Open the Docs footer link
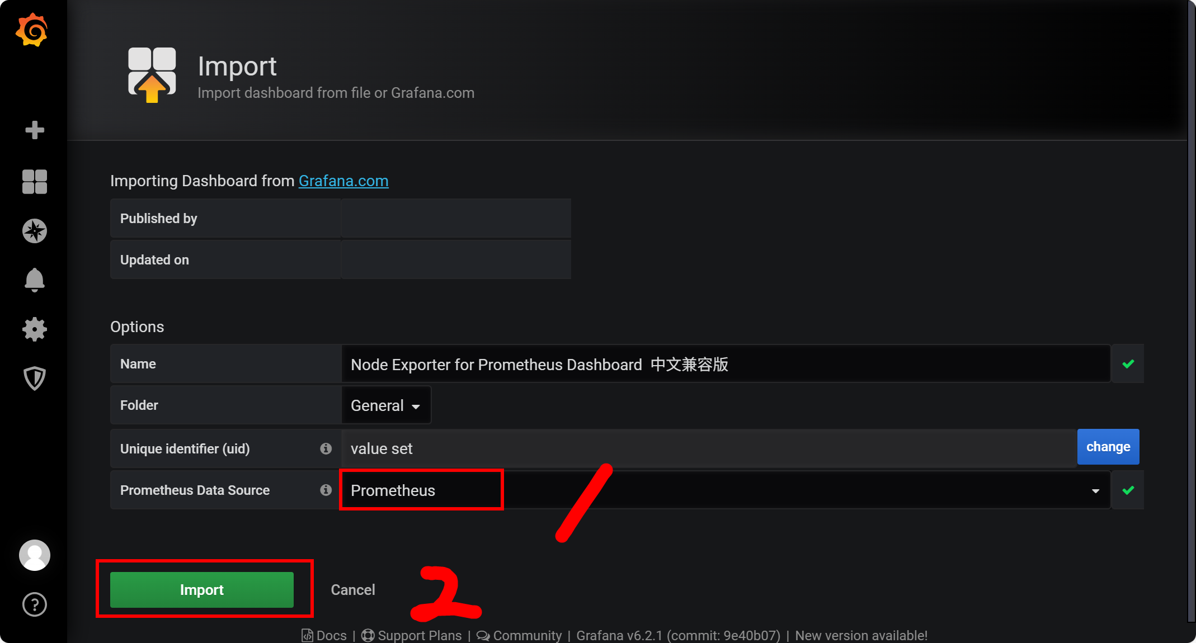 point(324,636)
